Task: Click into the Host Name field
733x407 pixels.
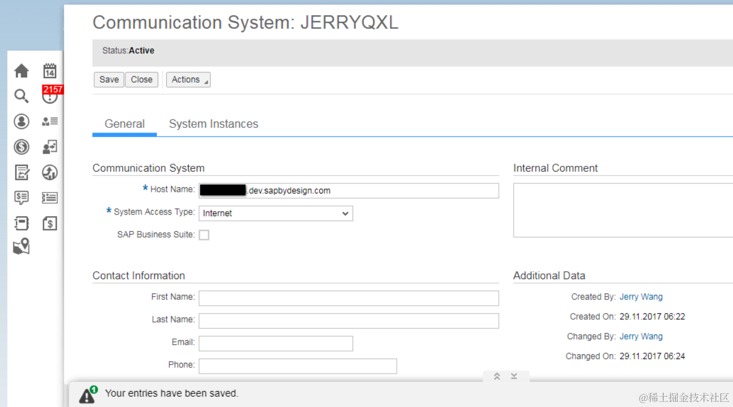Action: tap(349, 191)
